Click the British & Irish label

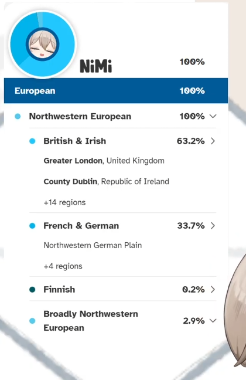[x=75, y=141]
